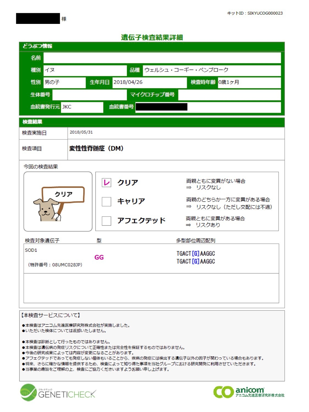Click 両親ともに変異がない場合 description
Image resolution: width=309 pixels, height=412 pixels.
(x=216, y=181)
